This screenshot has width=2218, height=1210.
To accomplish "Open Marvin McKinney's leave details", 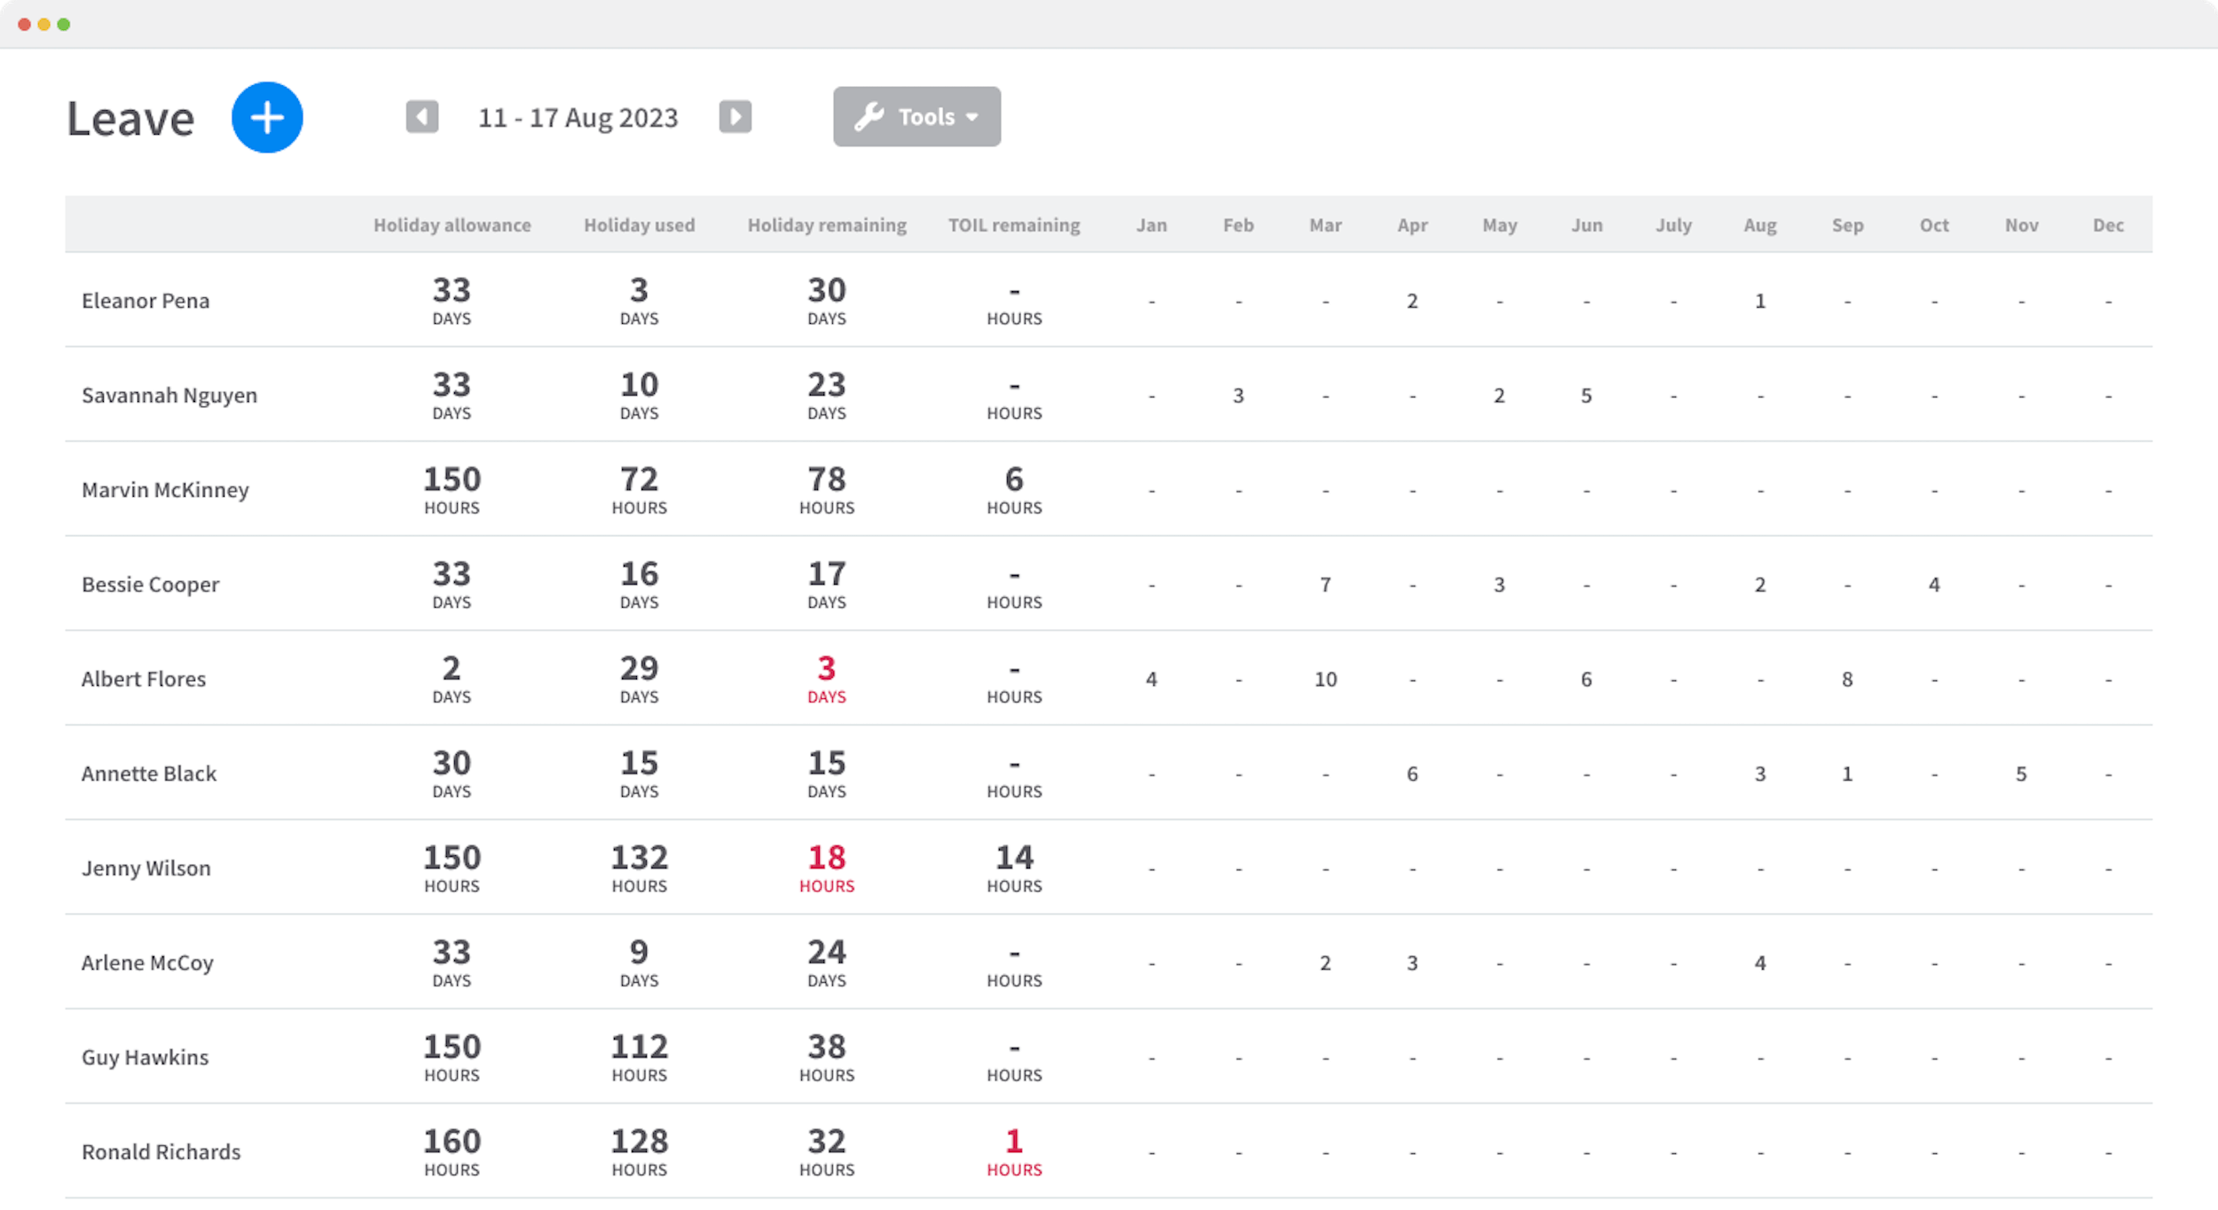I will 166,489.
